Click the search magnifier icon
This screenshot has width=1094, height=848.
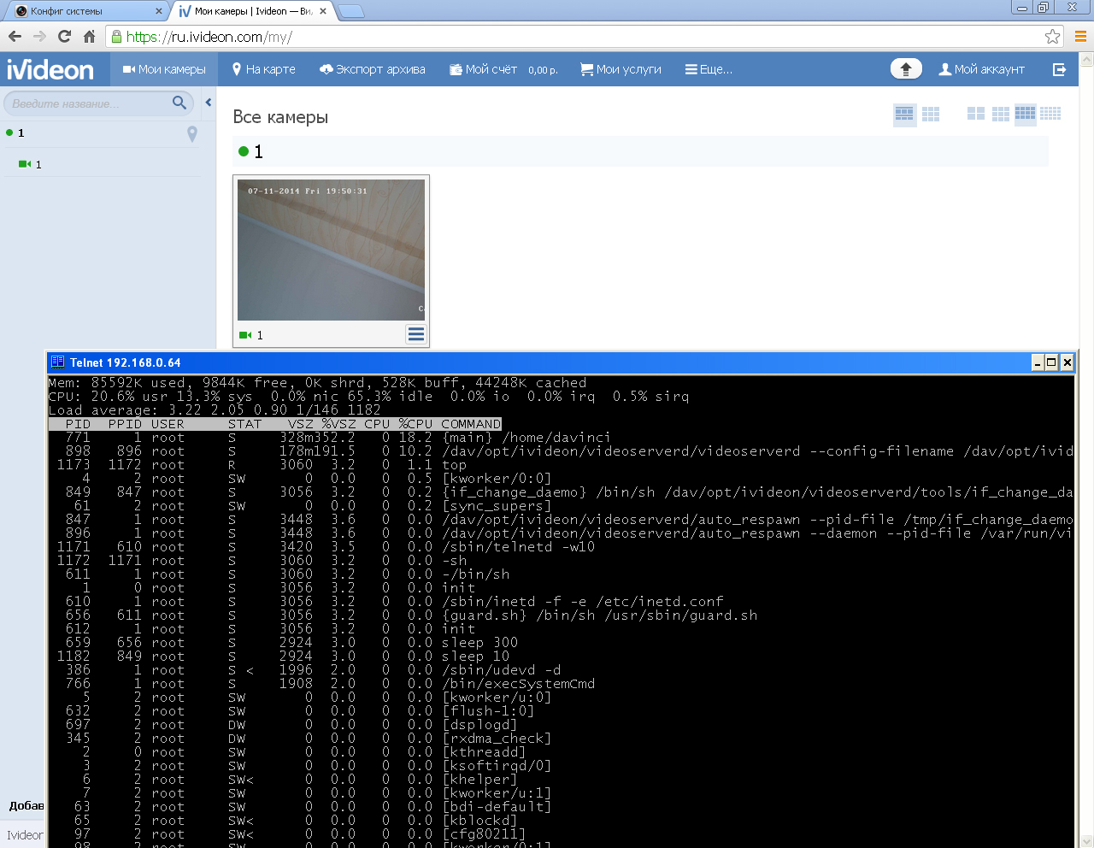coord(179,103)
